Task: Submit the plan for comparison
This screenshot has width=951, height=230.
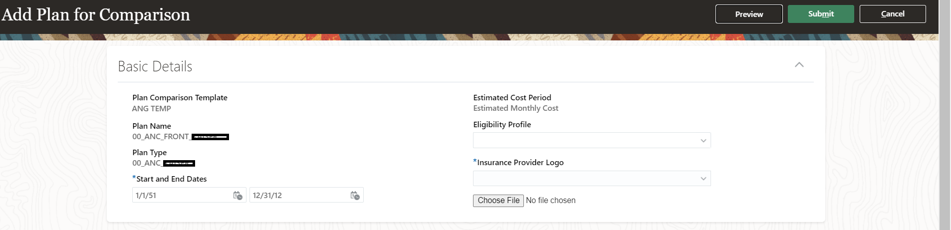Action: pyautogui.click(x=820, y=14)
